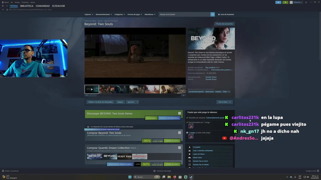
Task: Click the green Descargar demo button
Action: coord(151,118)
